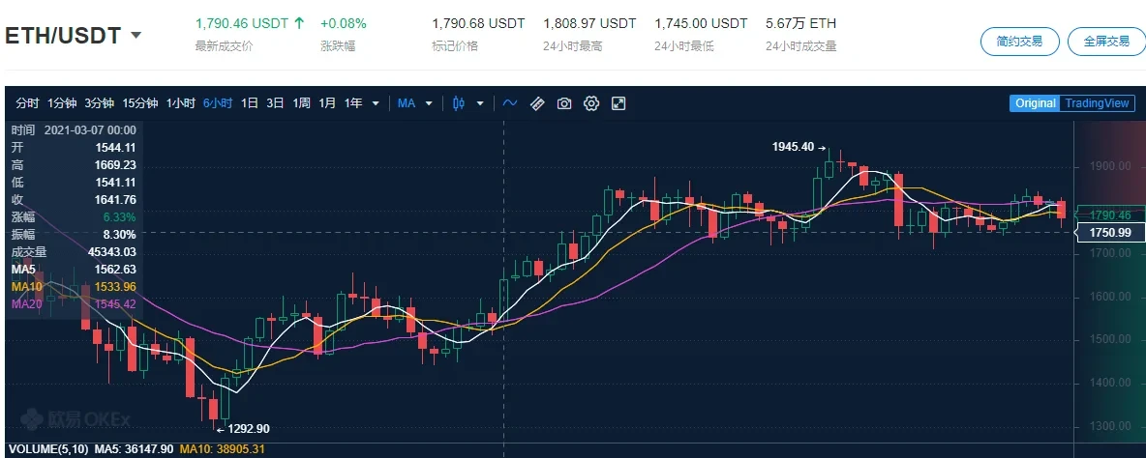Select the 6小时 time interval
This screenshot has height=458, width=1146.
click(x=218, y=103)
